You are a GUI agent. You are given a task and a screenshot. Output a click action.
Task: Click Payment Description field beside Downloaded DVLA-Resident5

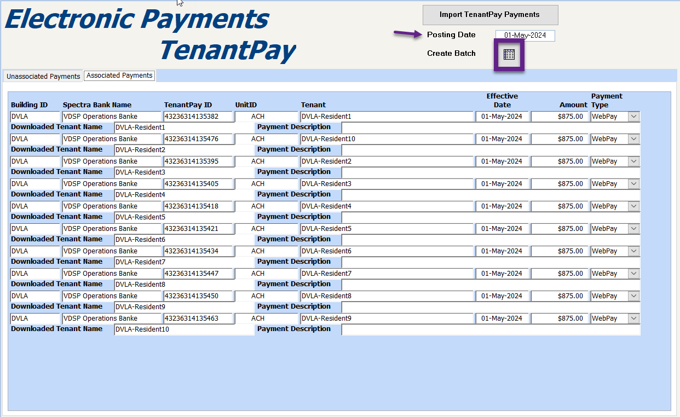point(491,217)
